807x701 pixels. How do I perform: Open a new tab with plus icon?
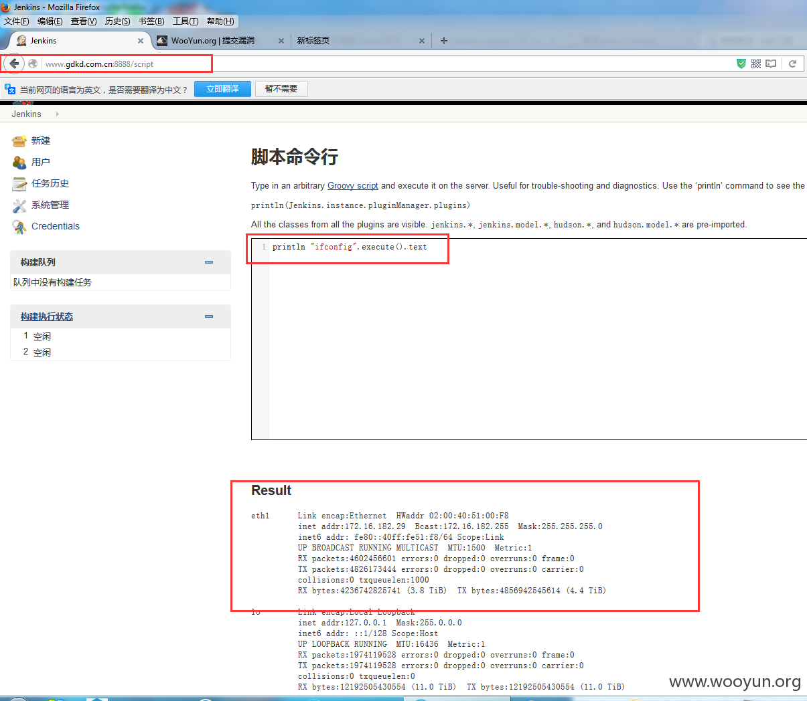(x=443, y=41)
